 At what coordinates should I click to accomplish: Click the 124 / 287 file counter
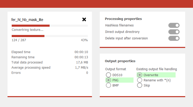tap(19, 40)
